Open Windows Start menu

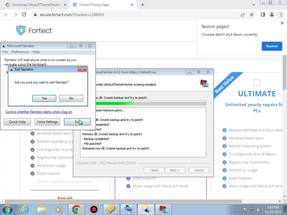7,209
